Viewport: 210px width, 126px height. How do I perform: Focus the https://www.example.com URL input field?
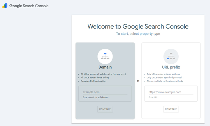[171, 92]
